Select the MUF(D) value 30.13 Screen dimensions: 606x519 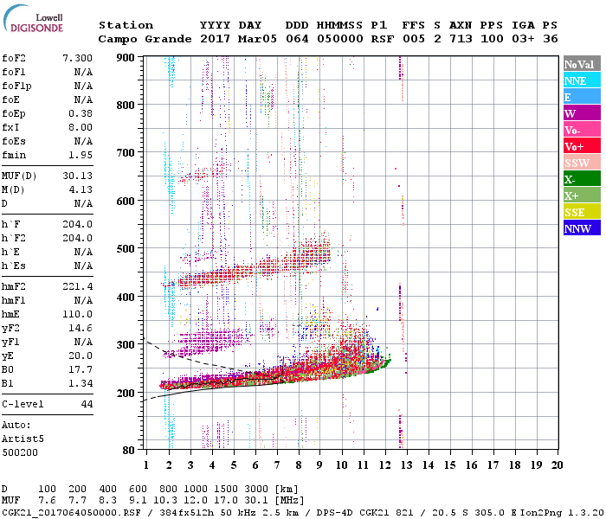tap(77, 177)
